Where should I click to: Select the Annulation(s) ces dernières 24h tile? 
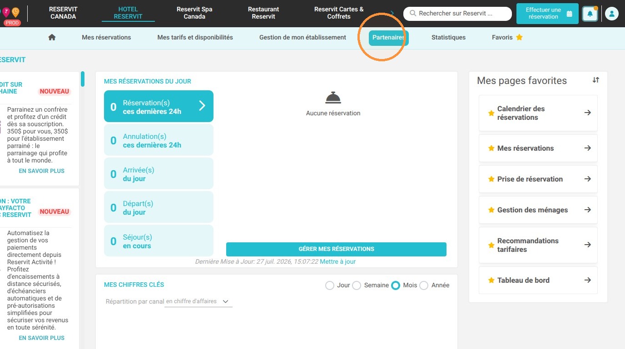[x=159, y=141]
